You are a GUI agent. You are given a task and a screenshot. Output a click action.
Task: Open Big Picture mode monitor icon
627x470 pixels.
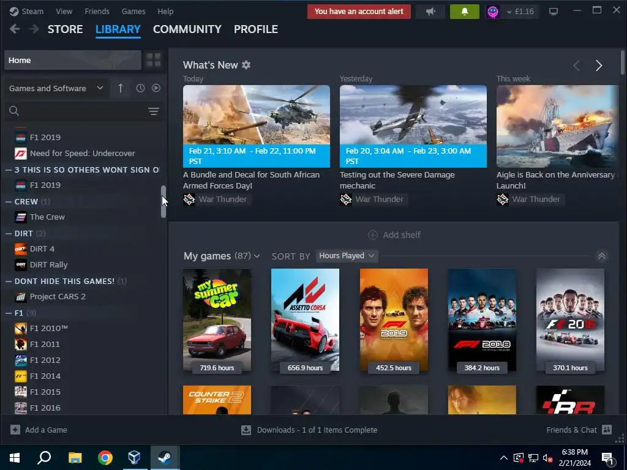click(x=554, y=12)
